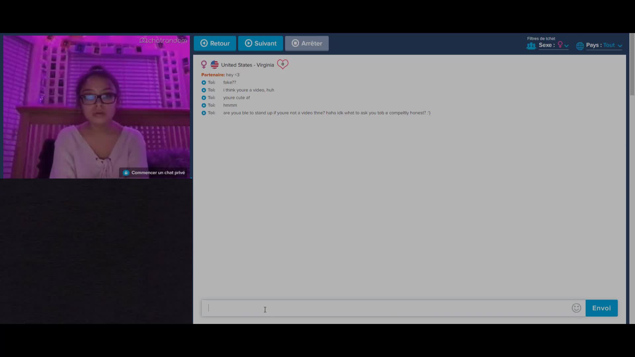Click the message 'fake??'

click(230, 82)
